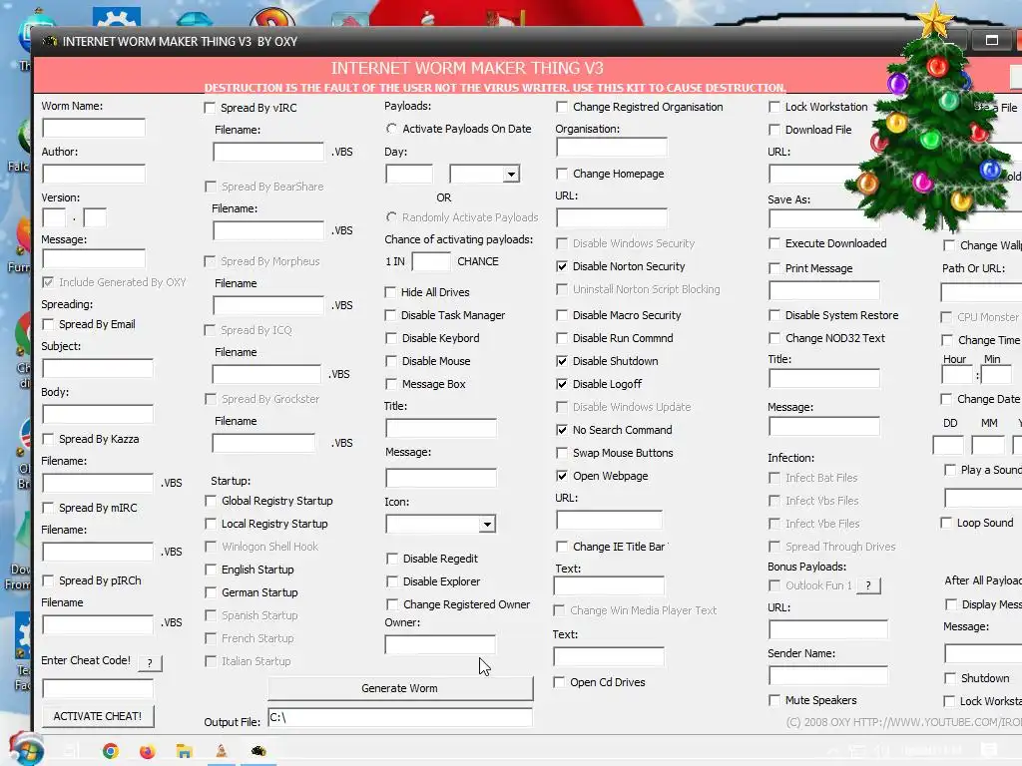Click the ACTIVATE CHEAT! button

click(98, 716)
